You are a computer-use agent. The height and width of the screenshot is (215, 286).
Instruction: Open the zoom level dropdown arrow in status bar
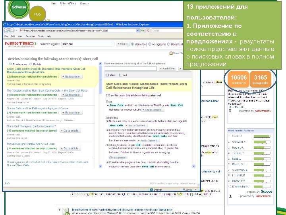[x=196, y=190]
